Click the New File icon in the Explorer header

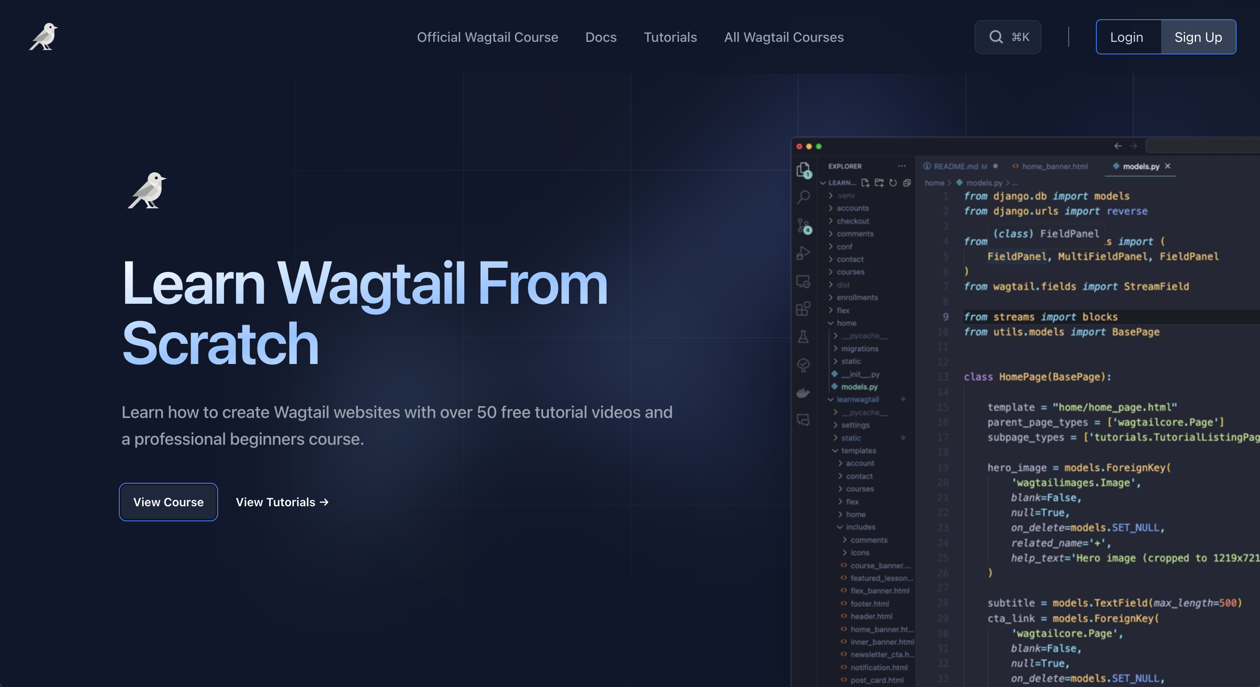tap(865, 183)
